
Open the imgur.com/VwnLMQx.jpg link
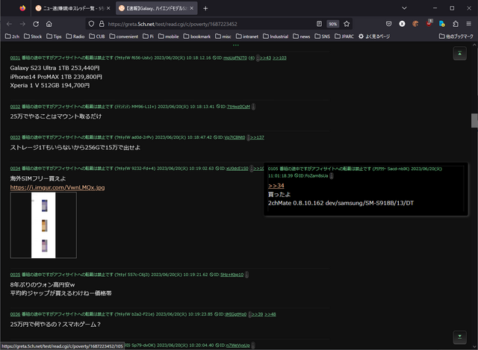tap(58, 187)
